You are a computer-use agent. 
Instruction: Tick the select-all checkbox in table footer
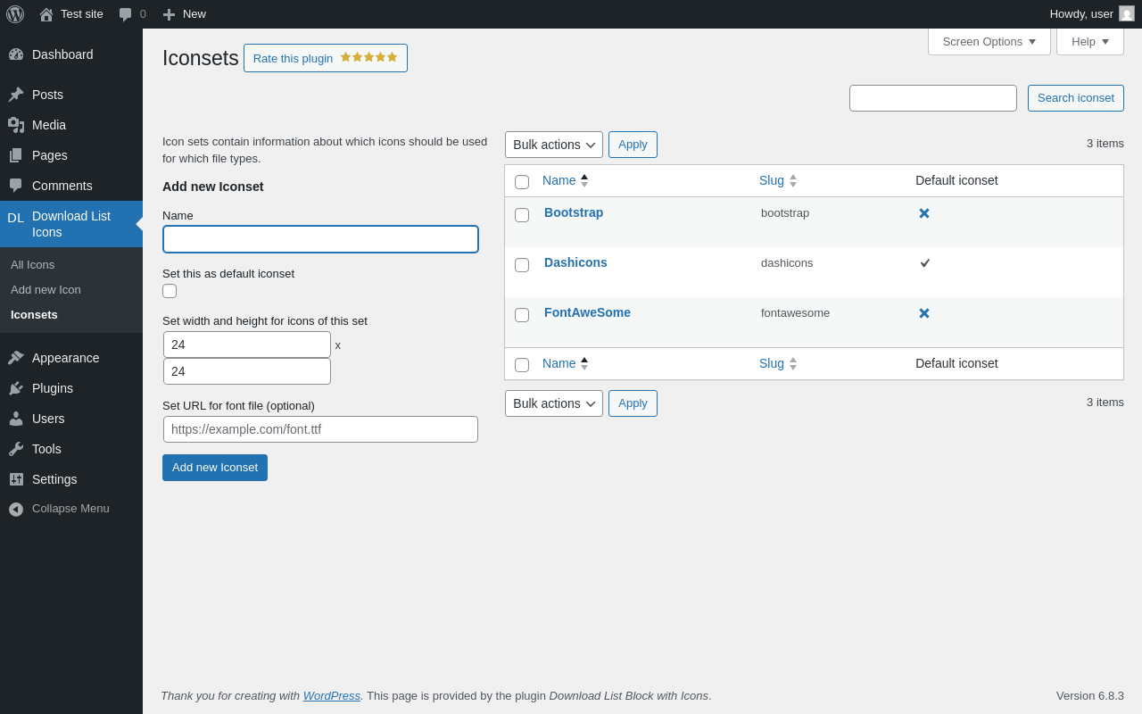tap(522, 365)
